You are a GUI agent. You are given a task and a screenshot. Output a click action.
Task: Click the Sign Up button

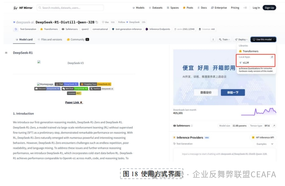coord(270,8)
